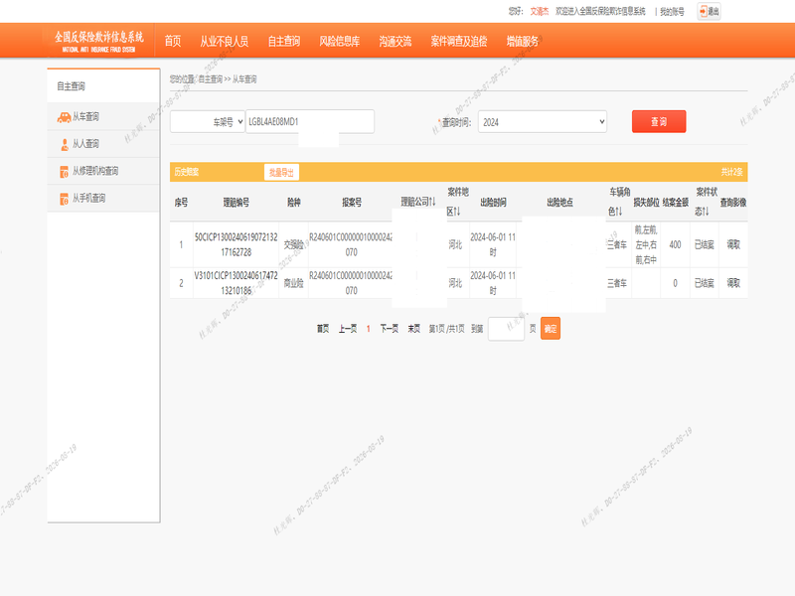Click the 理赔编号 column header
Screen dimensions: 795x596
click(237, 203)
